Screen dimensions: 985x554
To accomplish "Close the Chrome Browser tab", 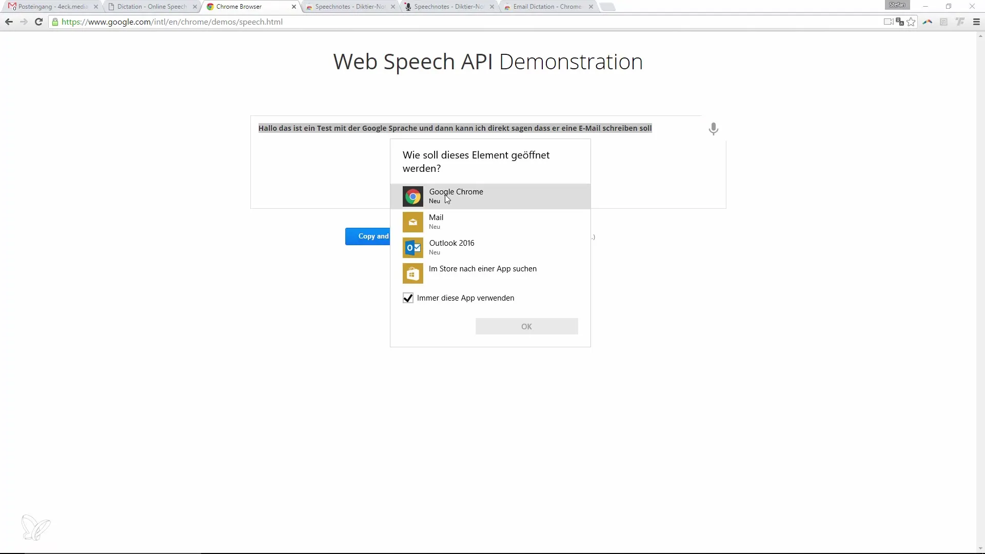I will tap(293, 7).
